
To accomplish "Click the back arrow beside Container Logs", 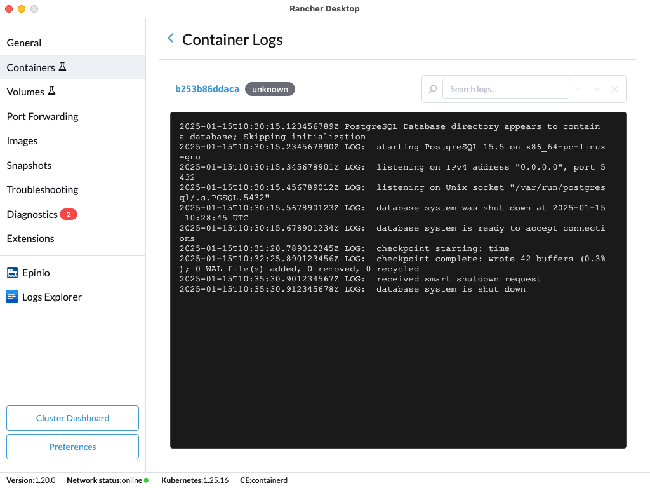I will coord(170,37).
